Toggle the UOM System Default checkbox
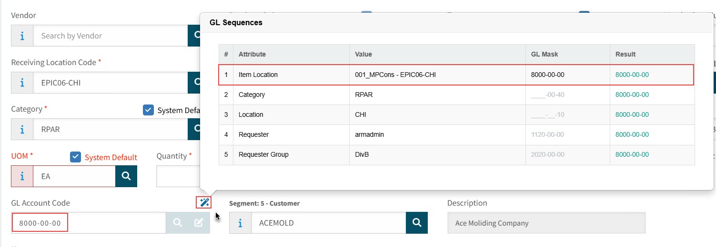716x247 pixels. click(x=75, y=157)
